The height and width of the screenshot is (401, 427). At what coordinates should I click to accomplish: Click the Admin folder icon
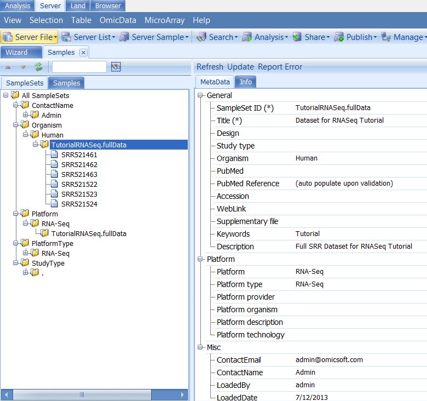(34, 114)
